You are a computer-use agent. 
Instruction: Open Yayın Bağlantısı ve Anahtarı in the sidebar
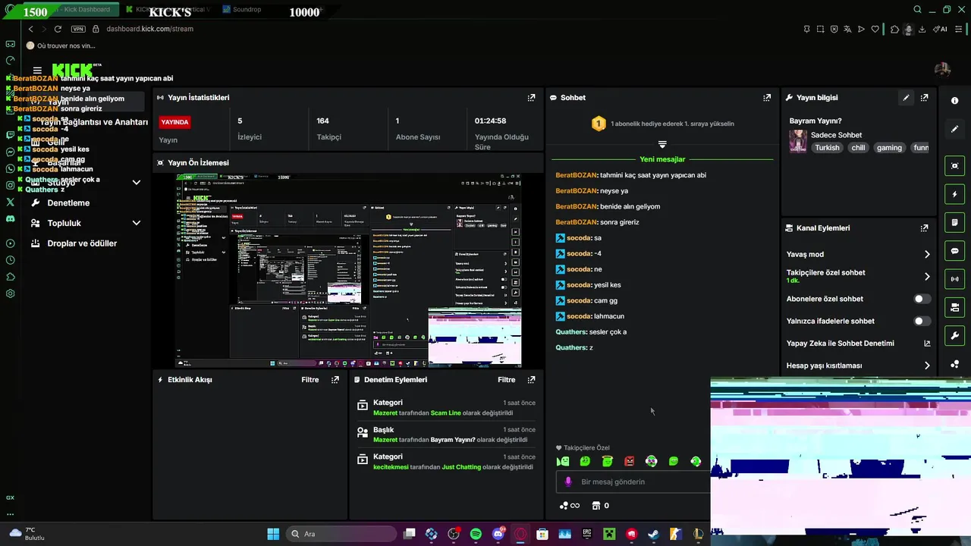click(94, 122)
